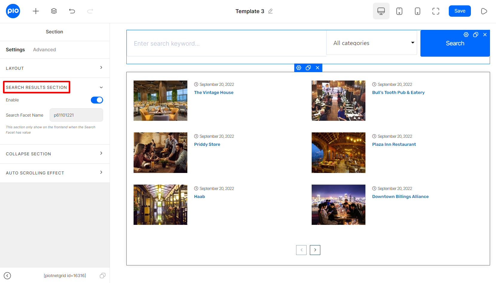Go to the next results page

(x=315, y=250)
